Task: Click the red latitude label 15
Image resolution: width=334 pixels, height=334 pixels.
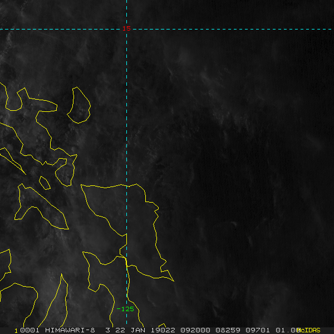Action: pyautogui.click(x=126, y=28)
